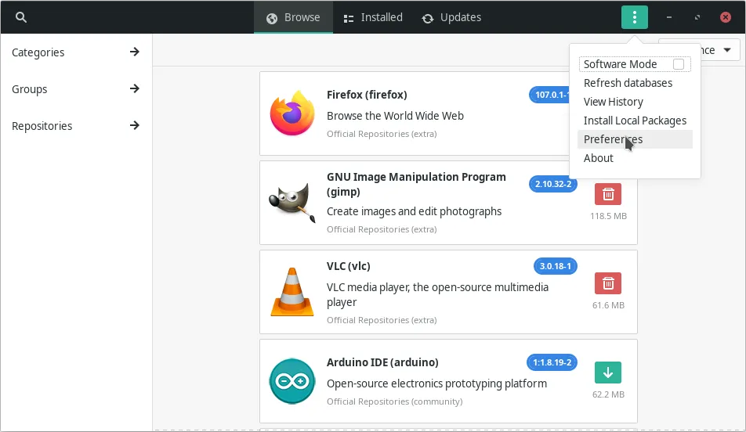
Task: Click the Arduino IDE logo icon
Action: tap(292, 381)
